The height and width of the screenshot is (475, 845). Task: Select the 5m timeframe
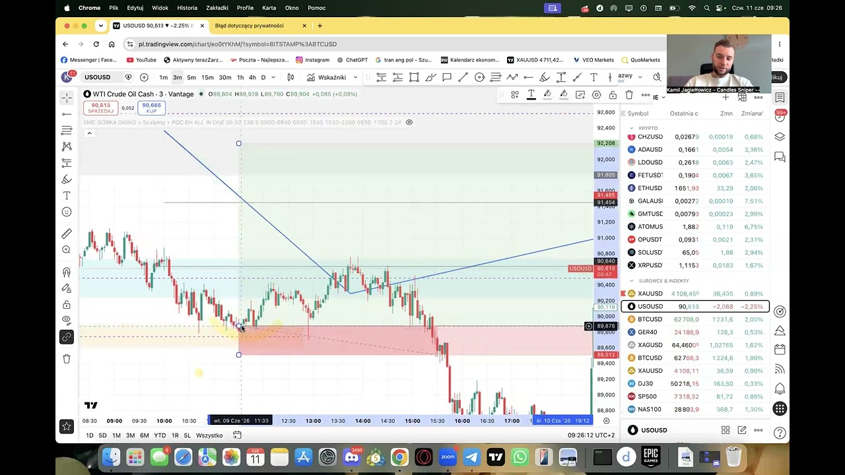click(x=191, y=77)
